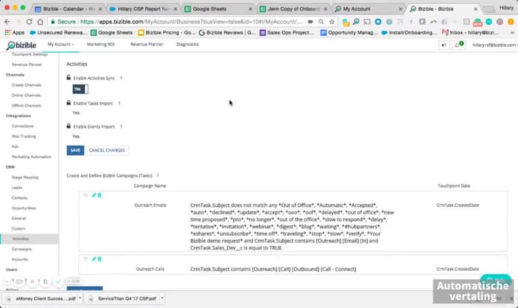Go to Marketing Automation in sidebar
The image size is (518, 308).
point(31,157)
